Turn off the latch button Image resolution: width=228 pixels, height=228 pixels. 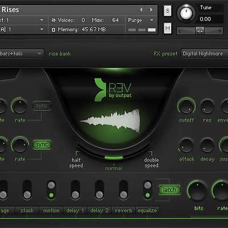pyautogui.click(x=169, y=190)
